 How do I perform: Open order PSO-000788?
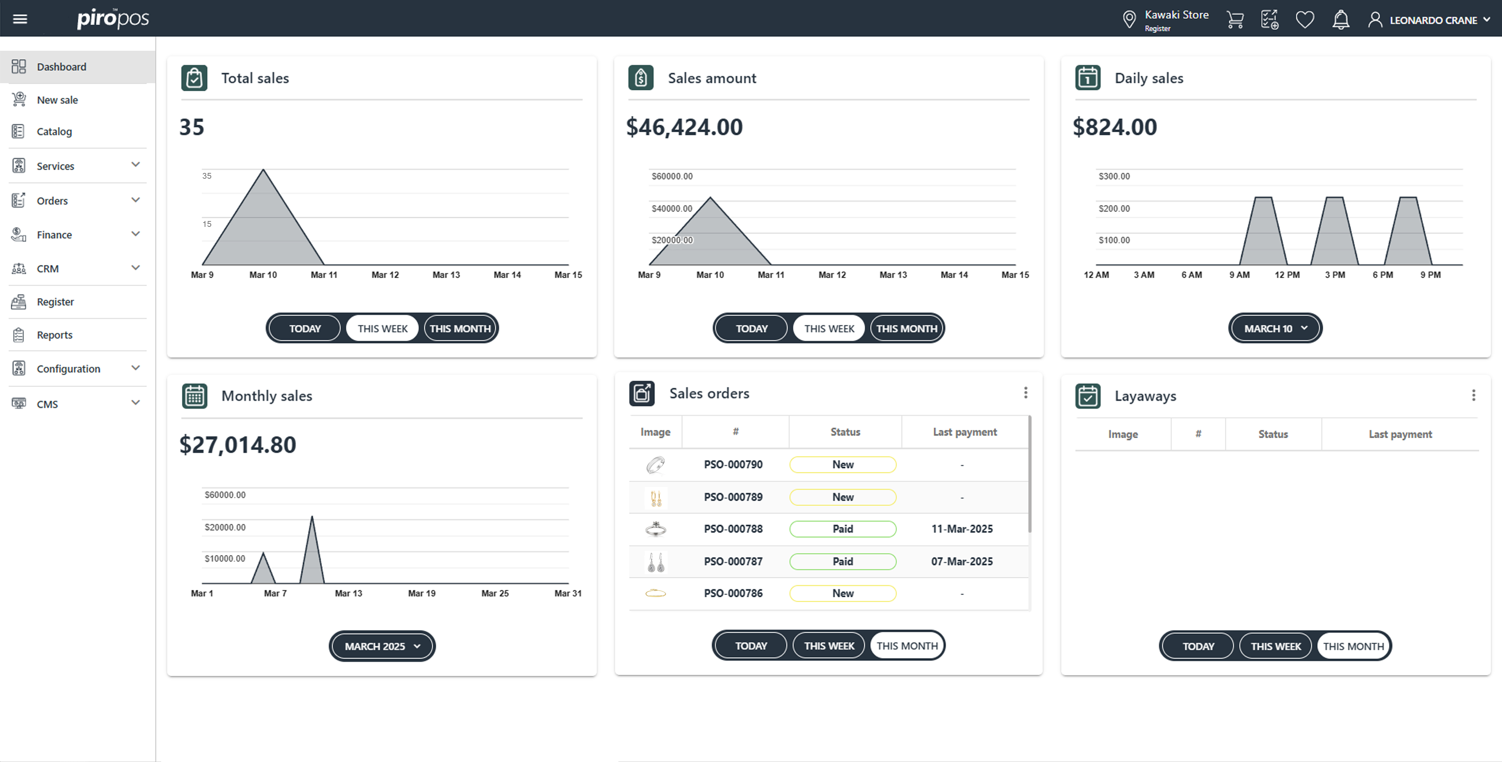click(733, 529)
